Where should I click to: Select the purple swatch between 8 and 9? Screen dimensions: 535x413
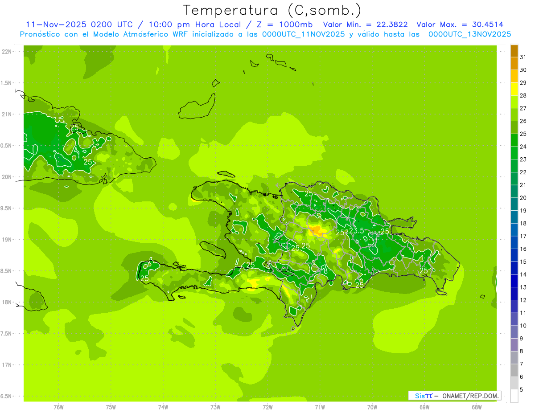514,345
